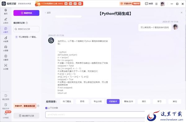Click the user message 可以帮我写一个冒泡排序代码吗
The width and height of the screenshot is (186, 122).
click(155, 27)
